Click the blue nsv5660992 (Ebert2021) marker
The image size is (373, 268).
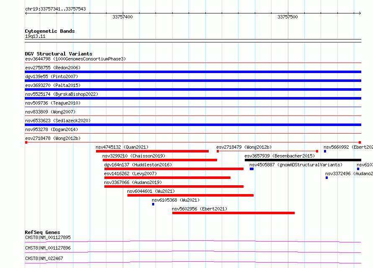pos(325,151)
